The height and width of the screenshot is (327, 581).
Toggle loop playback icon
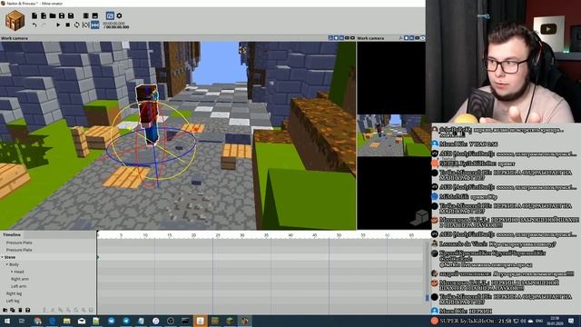pyautogui.click(x=76, y=25)
